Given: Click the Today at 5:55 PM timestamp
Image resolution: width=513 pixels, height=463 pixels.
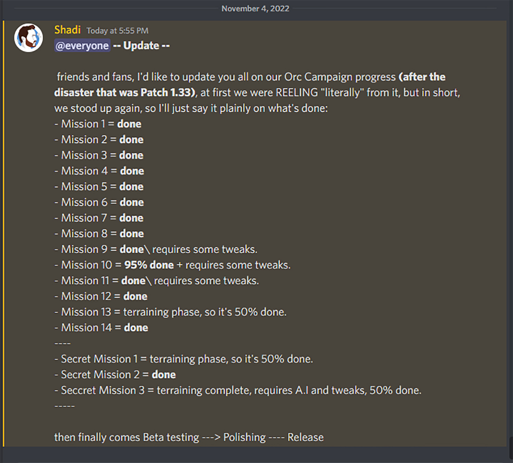Looking at the screenshot, I should click(x=117, y=31).
